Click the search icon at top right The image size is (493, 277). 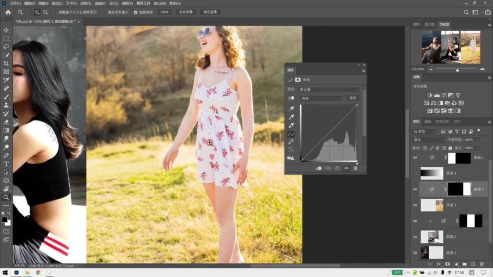(x=466, y=12)
